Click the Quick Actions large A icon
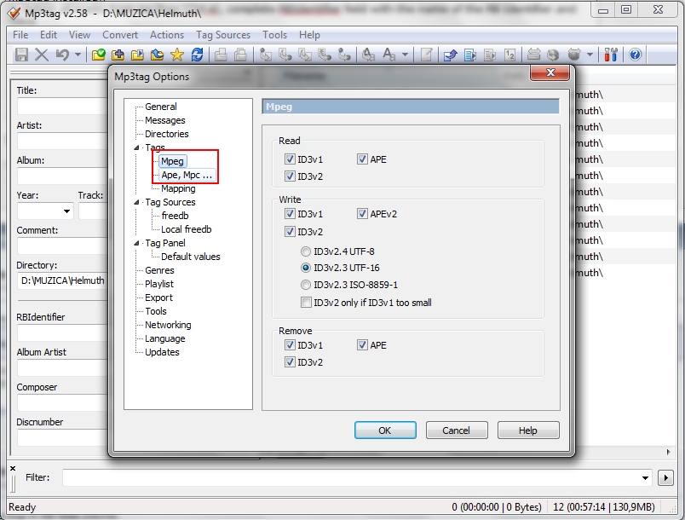Image resolution: width=685 pixels, height=520 pixels. pyautogui.click(x=389, y=55)
